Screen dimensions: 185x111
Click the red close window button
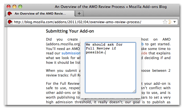(x=9, y=7)
